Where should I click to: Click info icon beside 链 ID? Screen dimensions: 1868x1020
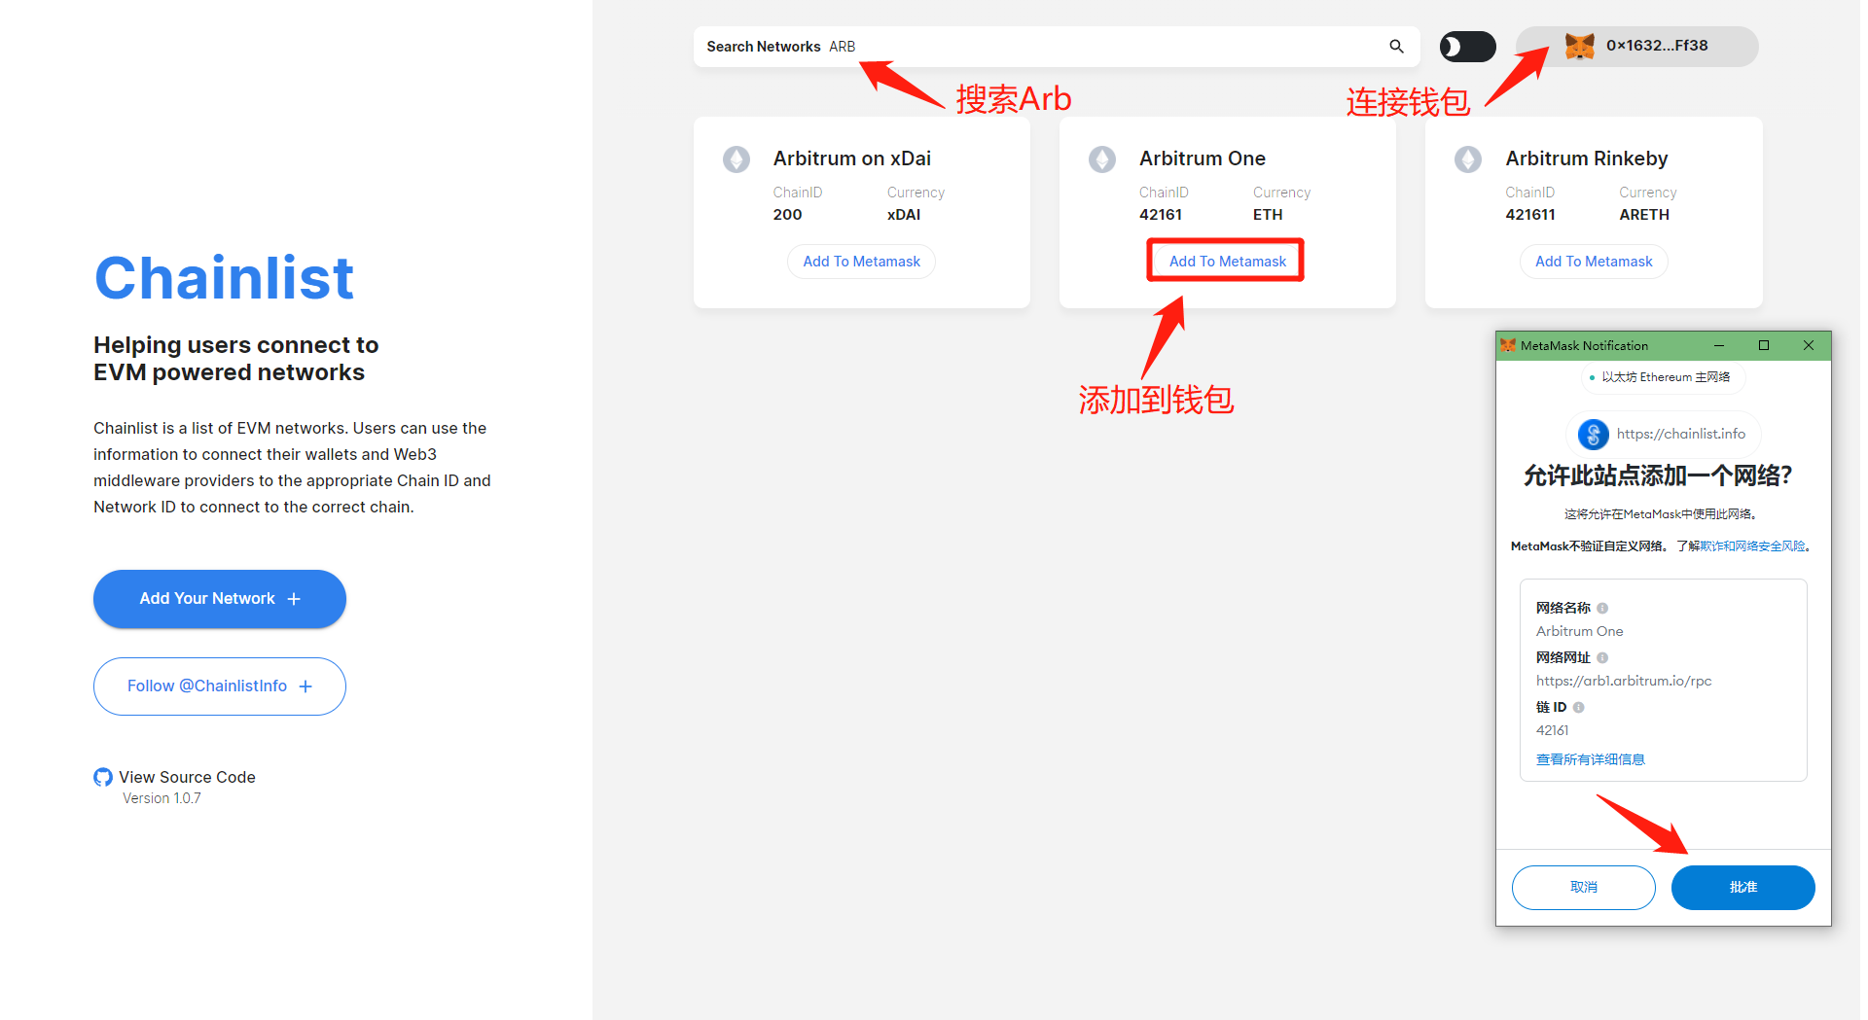click(x=1579, y=707)
